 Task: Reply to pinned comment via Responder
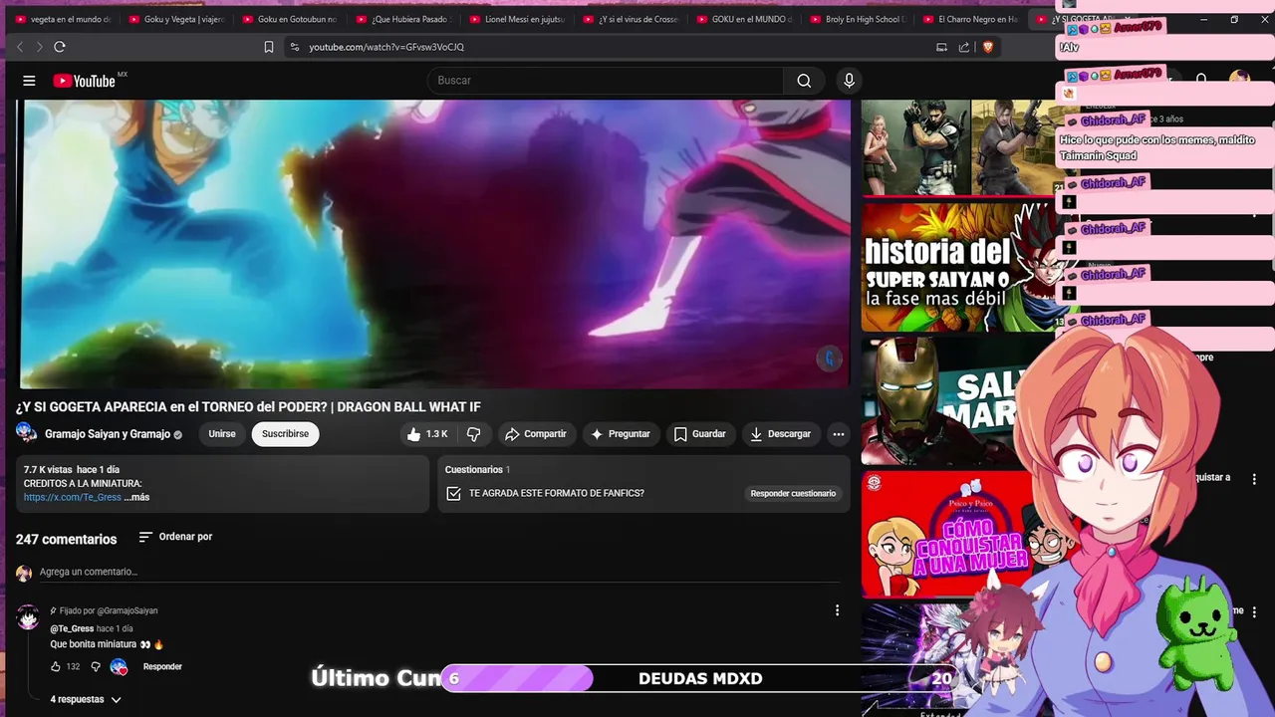(x=162, y=666)
